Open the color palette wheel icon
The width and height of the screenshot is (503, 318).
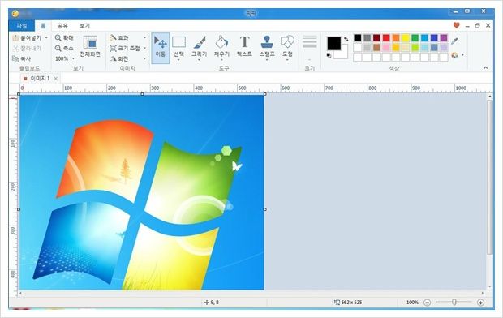click(454, 55)
